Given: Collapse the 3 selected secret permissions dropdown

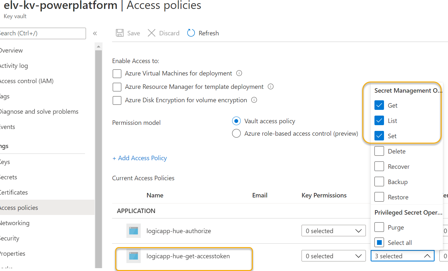Looking at the screenshot, I should tap(402, 256).
